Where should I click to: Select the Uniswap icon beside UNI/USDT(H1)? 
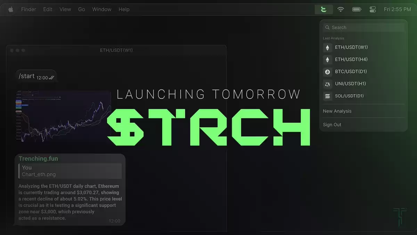coord(327,84)
